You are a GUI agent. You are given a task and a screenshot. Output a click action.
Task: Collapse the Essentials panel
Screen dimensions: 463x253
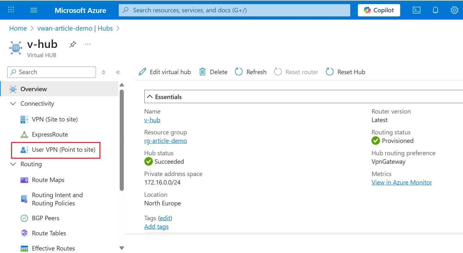pos(150,97)
